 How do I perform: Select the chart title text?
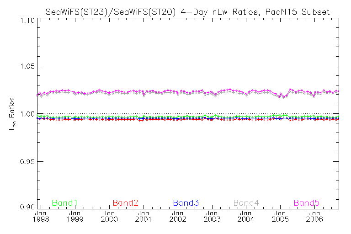187,11
